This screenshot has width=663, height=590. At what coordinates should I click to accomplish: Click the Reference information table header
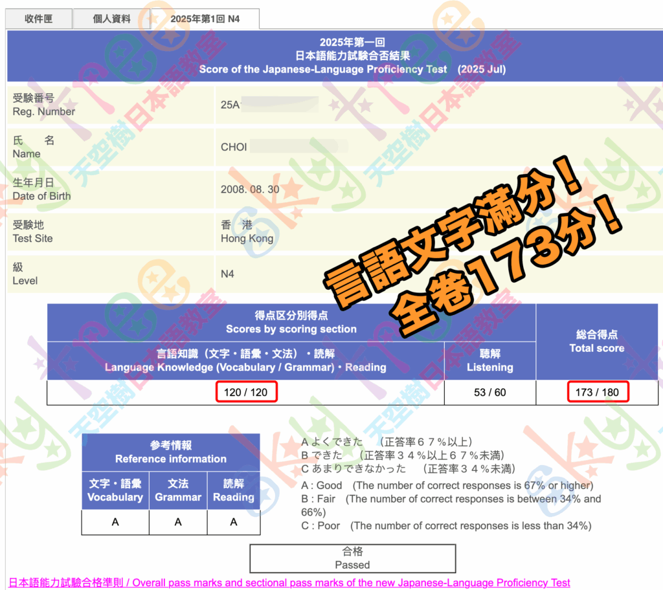(171, 452)
